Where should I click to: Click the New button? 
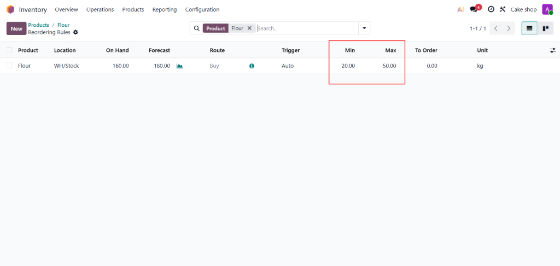(x=16, y=28)
